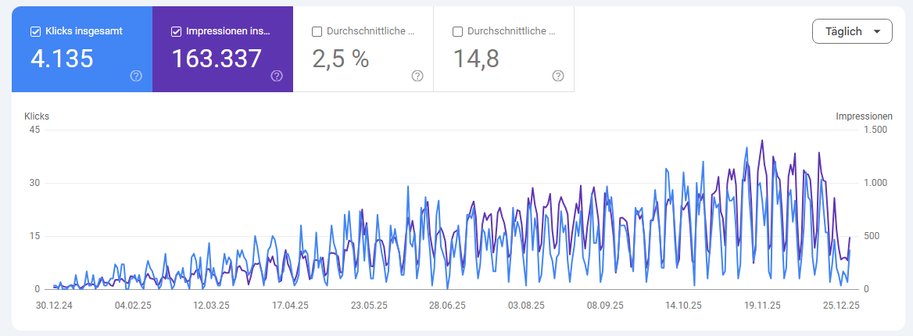Click the arrow icon beside Täglich
This screenshot has width=913, height=336.
point(876,32)
